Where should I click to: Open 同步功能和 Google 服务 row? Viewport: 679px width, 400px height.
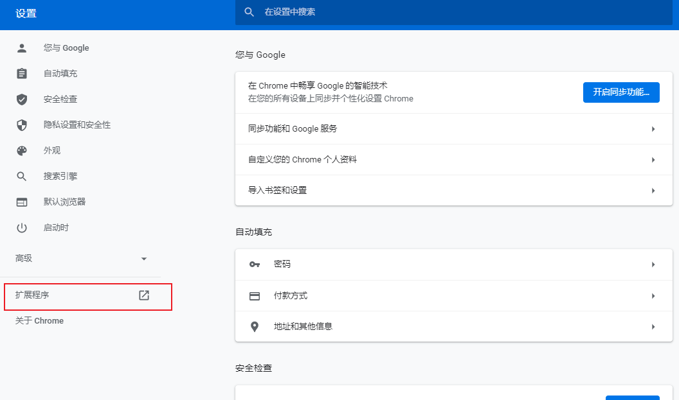pyautogui.click(x=453, y=129)
